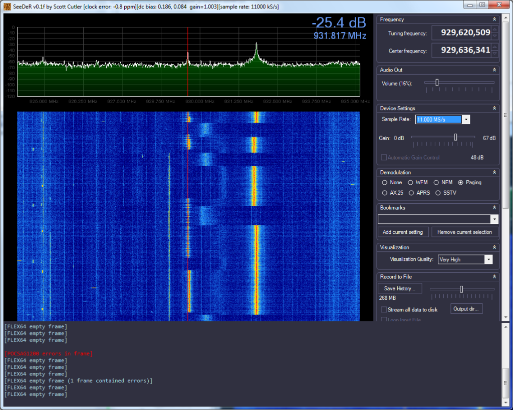
Task: Click the log pane scrollbar up arrow
Action: click(505, 326)
